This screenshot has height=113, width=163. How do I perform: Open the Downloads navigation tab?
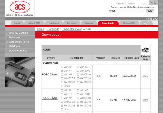coord(108,23)
